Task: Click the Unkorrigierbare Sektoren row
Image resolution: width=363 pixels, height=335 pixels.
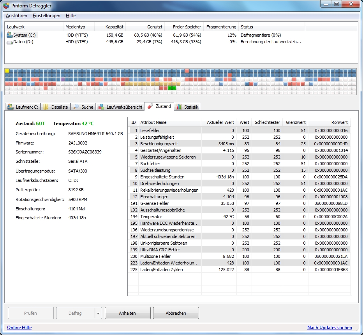Action: [x=240, y=243]
